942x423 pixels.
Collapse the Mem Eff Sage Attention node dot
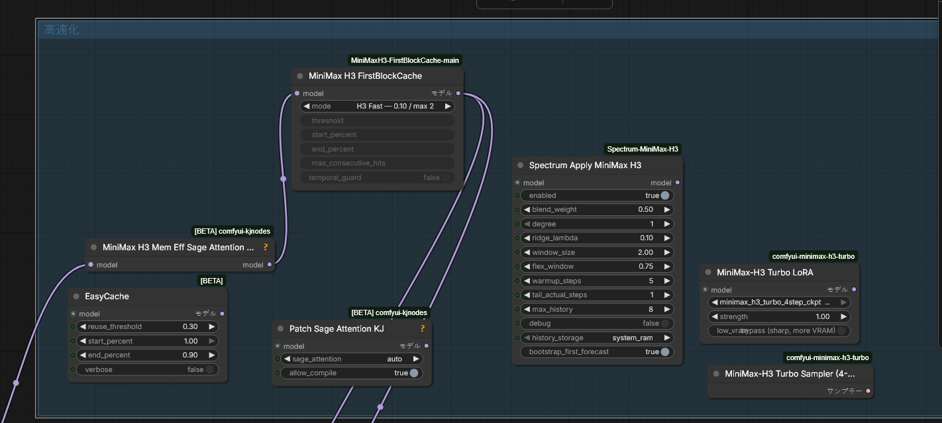pos(94,248)
